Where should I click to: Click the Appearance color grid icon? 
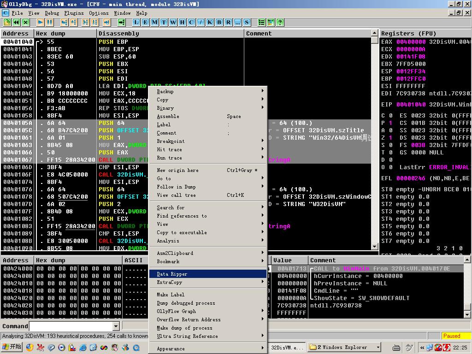(271, 22)
